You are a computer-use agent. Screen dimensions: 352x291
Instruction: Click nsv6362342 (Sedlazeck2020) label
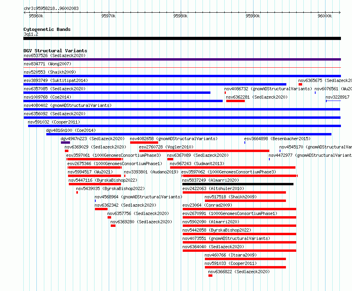point(125,205)
